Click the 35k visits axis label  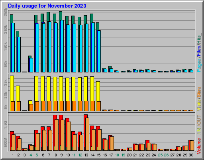point(5,83)
